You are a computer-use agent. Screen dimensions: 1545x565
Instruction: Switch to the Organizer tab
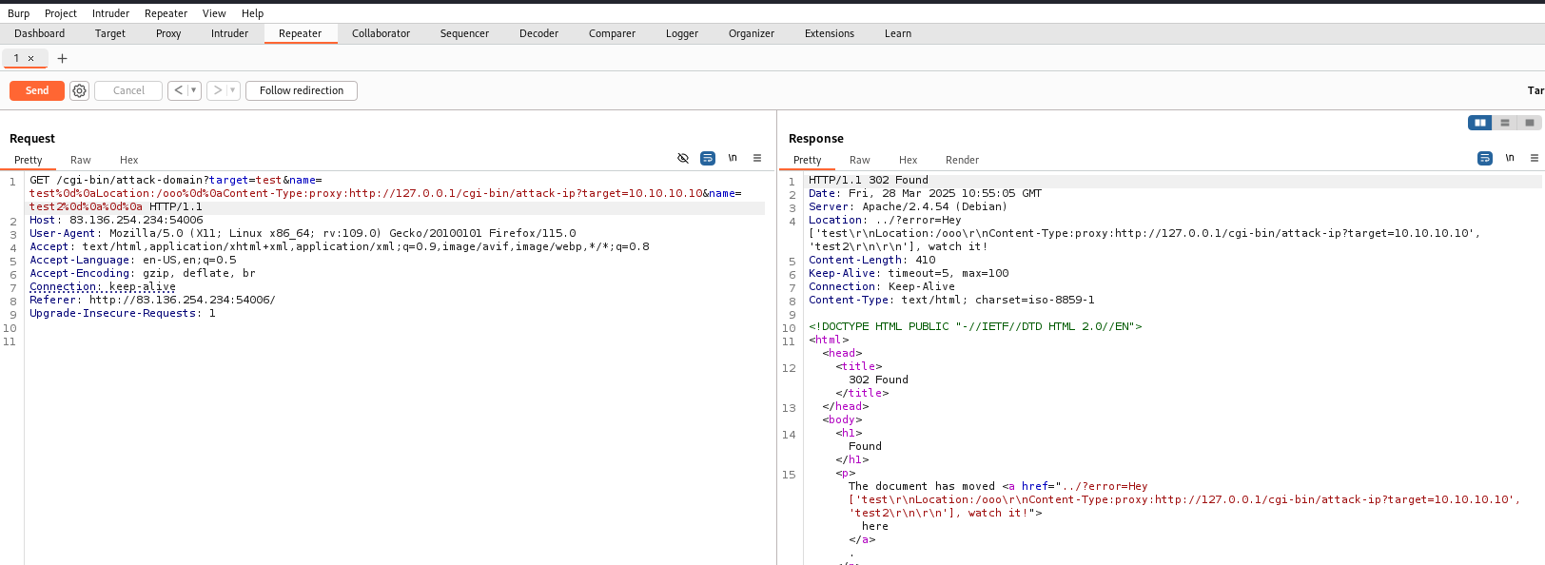[752, 33]
